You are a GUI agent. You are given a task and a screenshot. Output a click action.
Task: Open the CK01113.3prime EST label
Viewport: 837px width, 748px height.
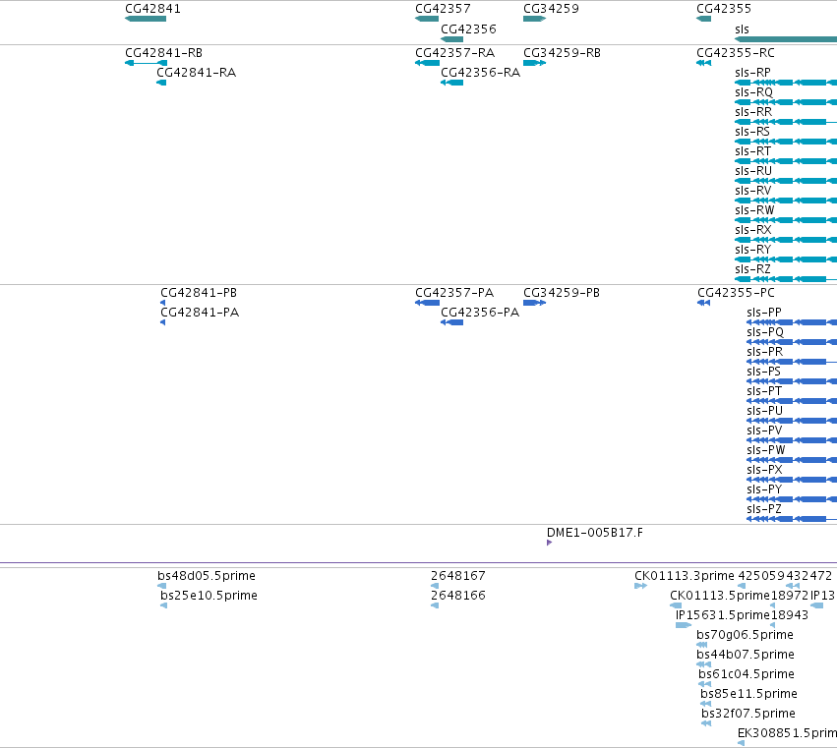pyautogui.click(x=685, y=576)
